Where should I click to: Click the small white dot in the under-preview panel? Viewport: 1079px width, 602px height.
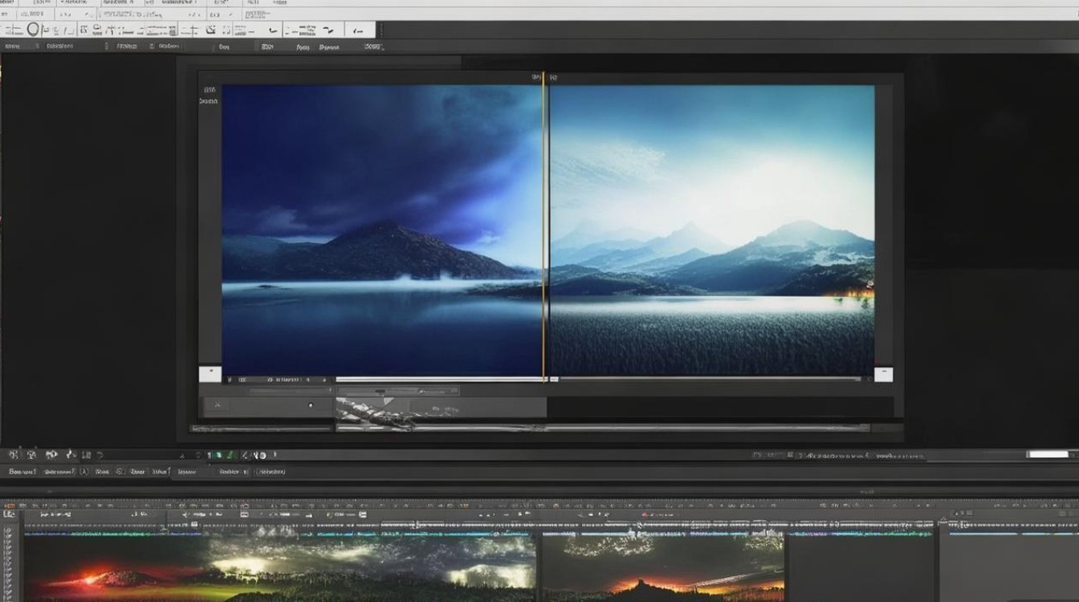click(x=311, y=405)
